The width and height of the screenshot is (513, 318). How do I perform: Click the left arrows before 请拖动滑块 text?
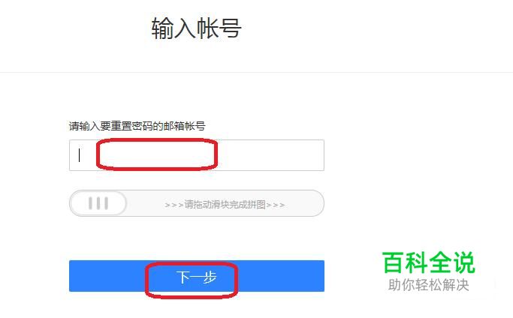pyautogui.click(x=174, y=205)
